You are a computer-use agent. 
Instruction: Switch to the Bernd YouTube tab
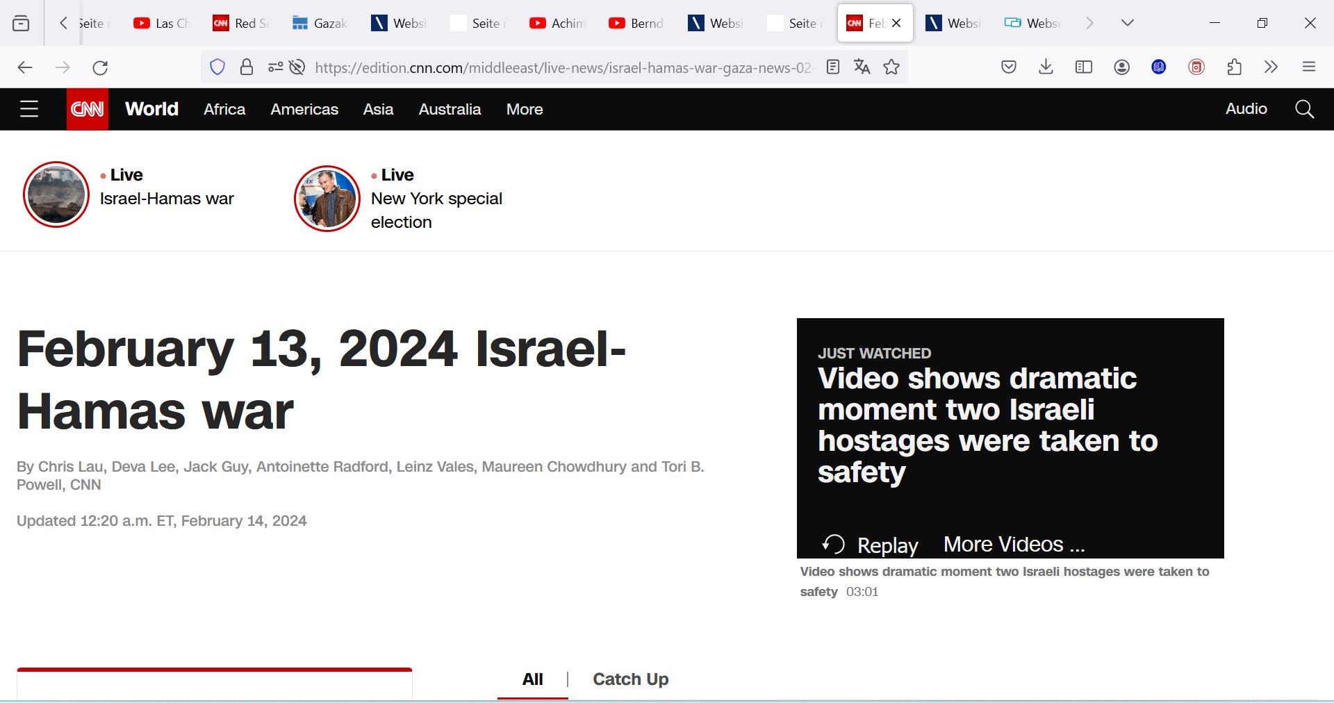pyautogui.click(x=636, y=23)
